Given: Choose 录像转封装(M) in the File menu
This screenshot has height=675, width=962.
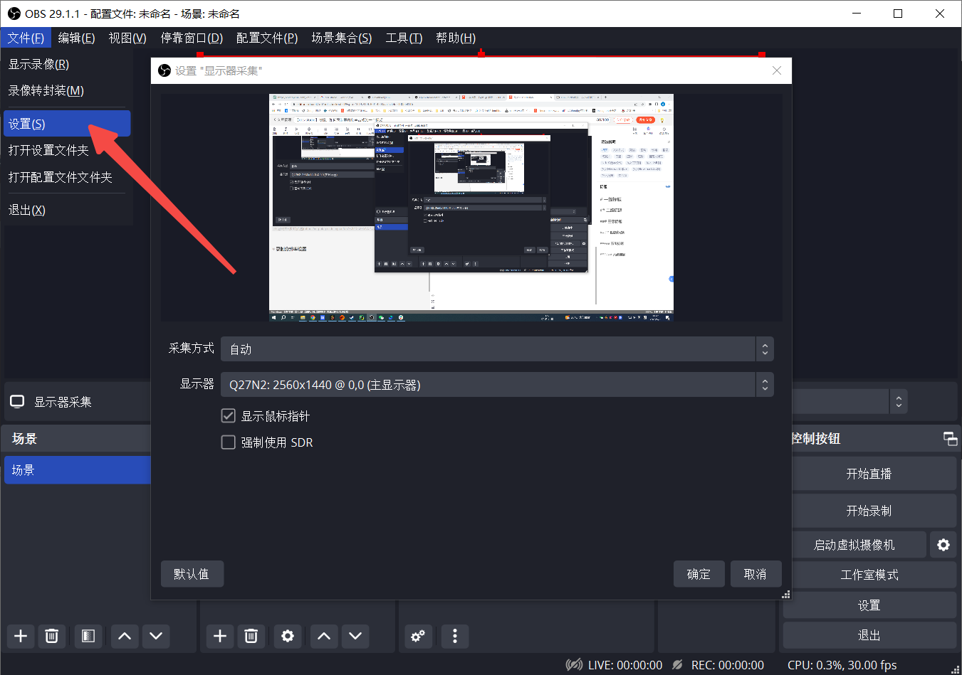Looking at the screenshot, I should coord(67,90).
